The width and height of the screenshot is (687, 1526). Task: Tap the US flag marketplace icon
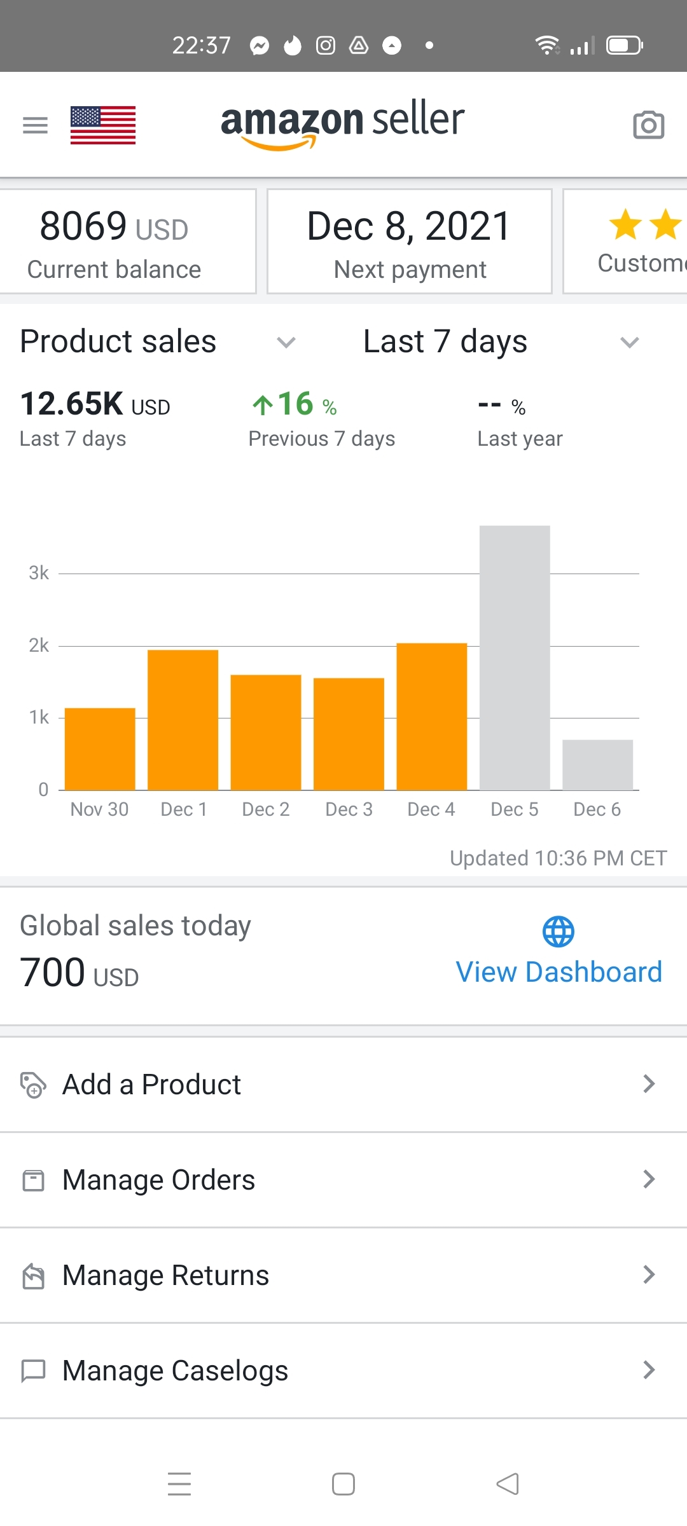click(x=103, y=125)
